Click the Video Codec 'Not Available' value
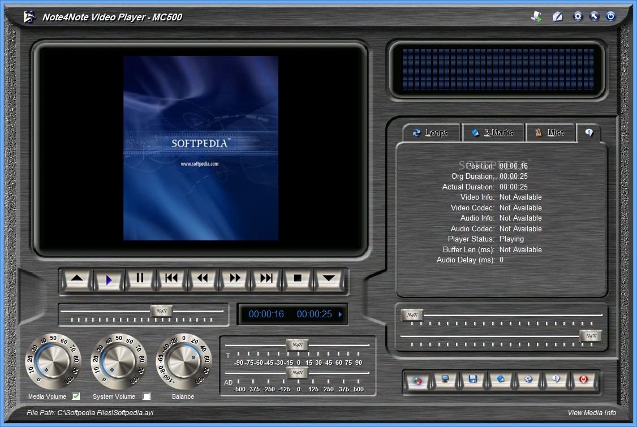The width and height of the screenshot is (637, 427). click(x=520, y=208)
